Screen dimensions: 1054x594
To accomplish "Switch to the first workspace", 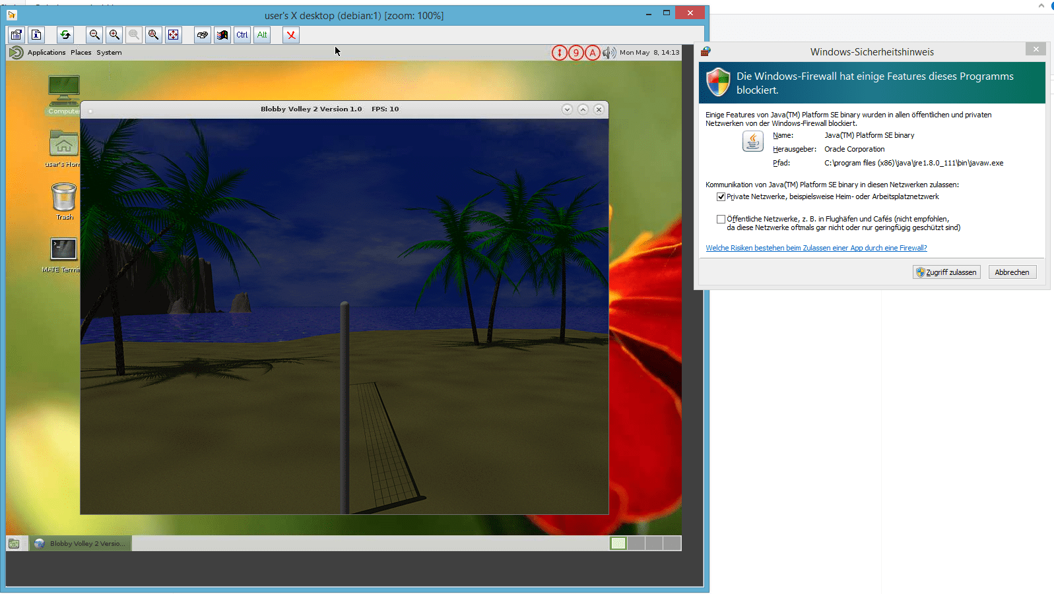I will (x=618, y=543).
